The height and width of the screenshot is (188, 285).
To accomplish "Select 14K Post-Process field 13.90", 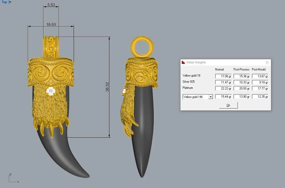I will coord(242,97).
